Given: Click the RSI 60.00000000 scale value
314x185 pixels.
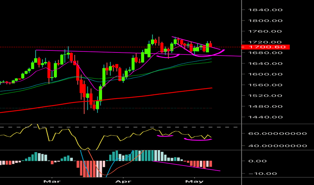Looking at the screenshot, I should click(277, 134).
